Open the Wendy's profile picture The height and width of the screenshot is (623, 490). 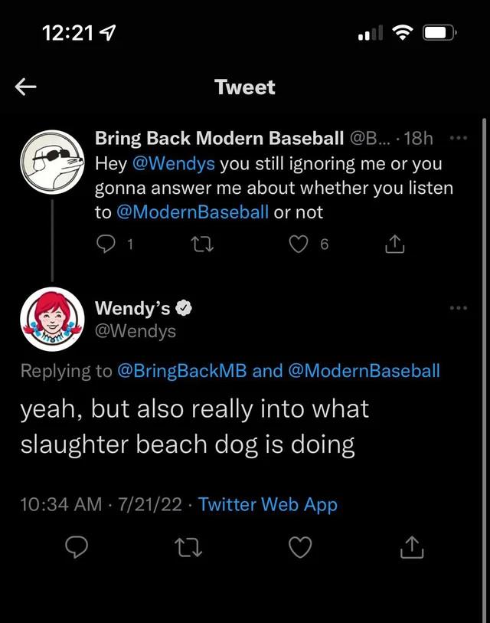point(51,320)
